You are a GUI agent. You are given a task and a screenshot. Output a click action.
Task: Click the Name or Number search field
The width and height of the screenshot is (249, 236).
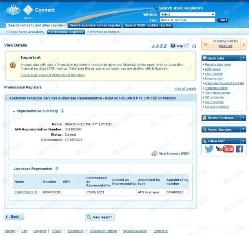(187, 20)
